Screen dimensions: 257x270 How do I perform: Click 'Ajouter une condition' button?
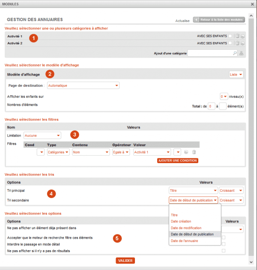pyautogui.click(x=178, y=161)
